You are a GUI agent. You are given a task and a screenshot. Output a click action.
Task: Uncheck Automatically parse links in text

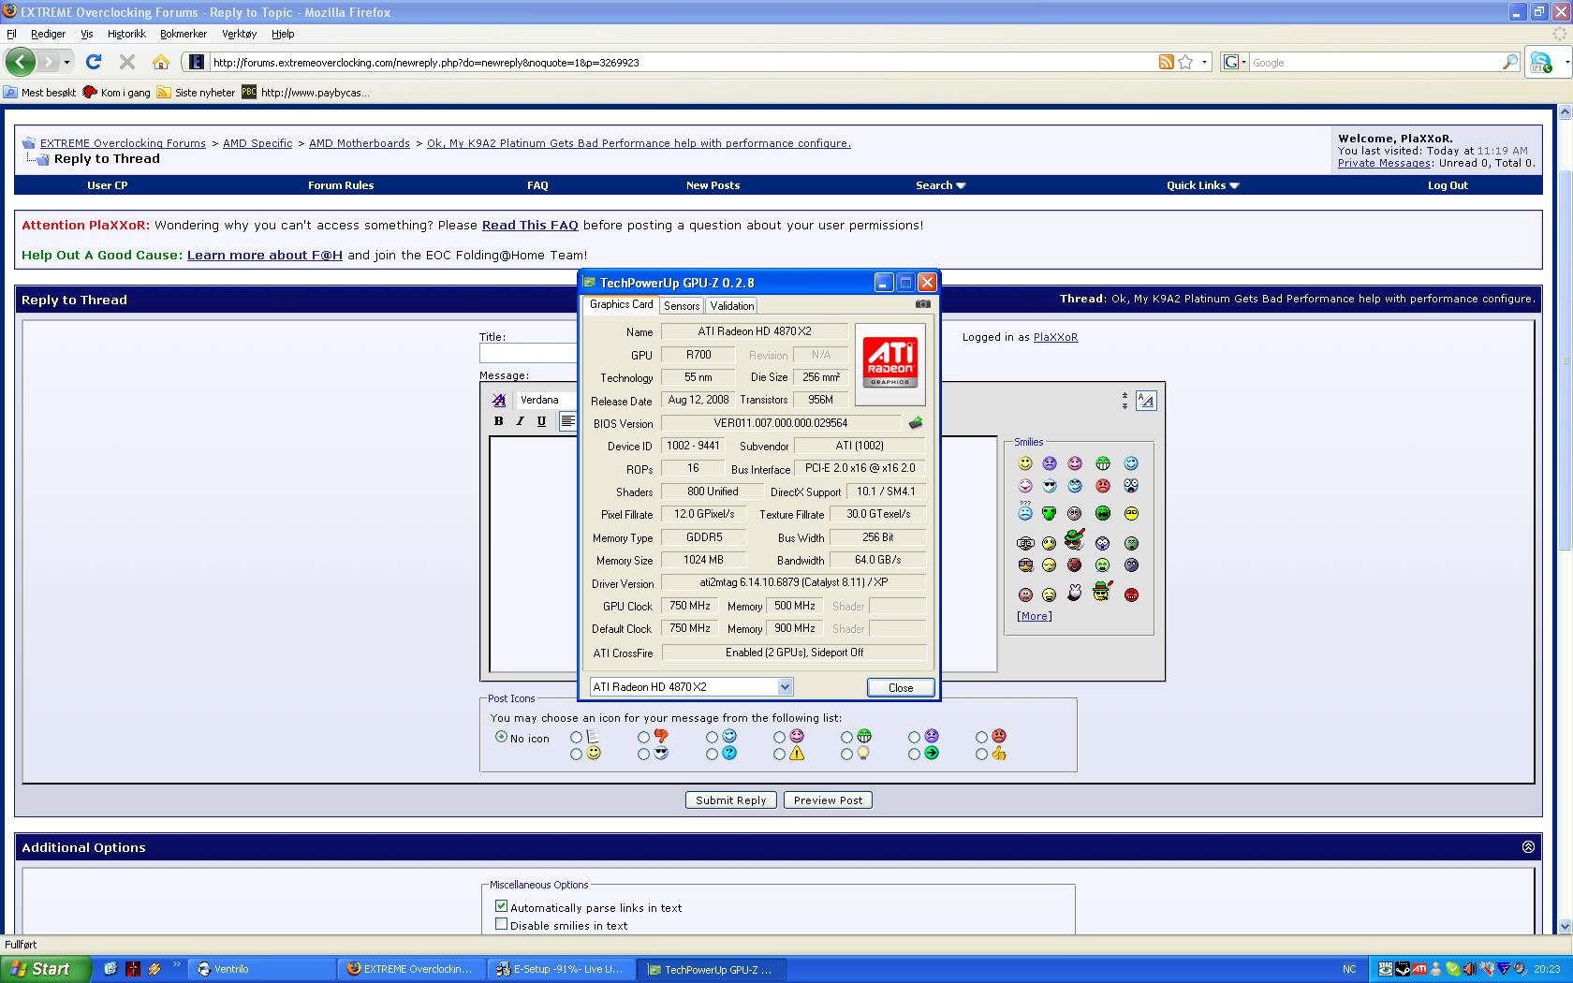point(501,906)
